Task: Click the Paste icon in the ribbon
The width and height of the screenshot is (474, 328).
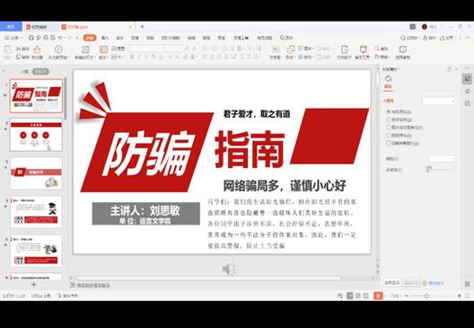Action: pos(8,49)
